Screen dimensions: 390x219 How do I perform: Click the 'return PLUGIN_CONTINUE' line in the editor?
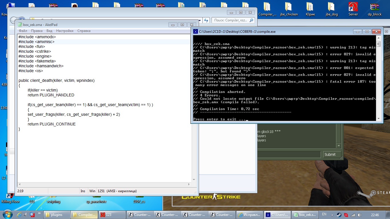[52, 124]
